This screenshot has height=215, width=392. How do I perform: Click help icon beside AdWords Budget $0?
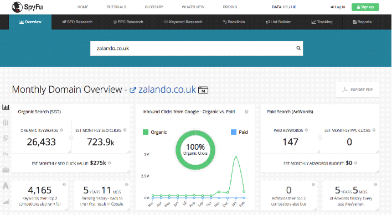356,163
